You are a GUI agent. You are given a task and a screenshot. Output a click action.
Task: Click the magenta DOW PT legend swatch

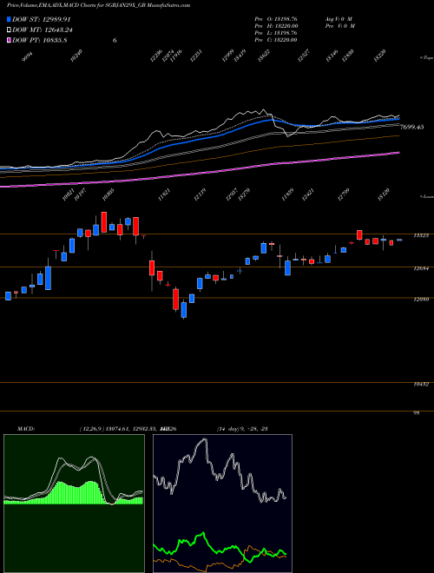click(9, 40)
